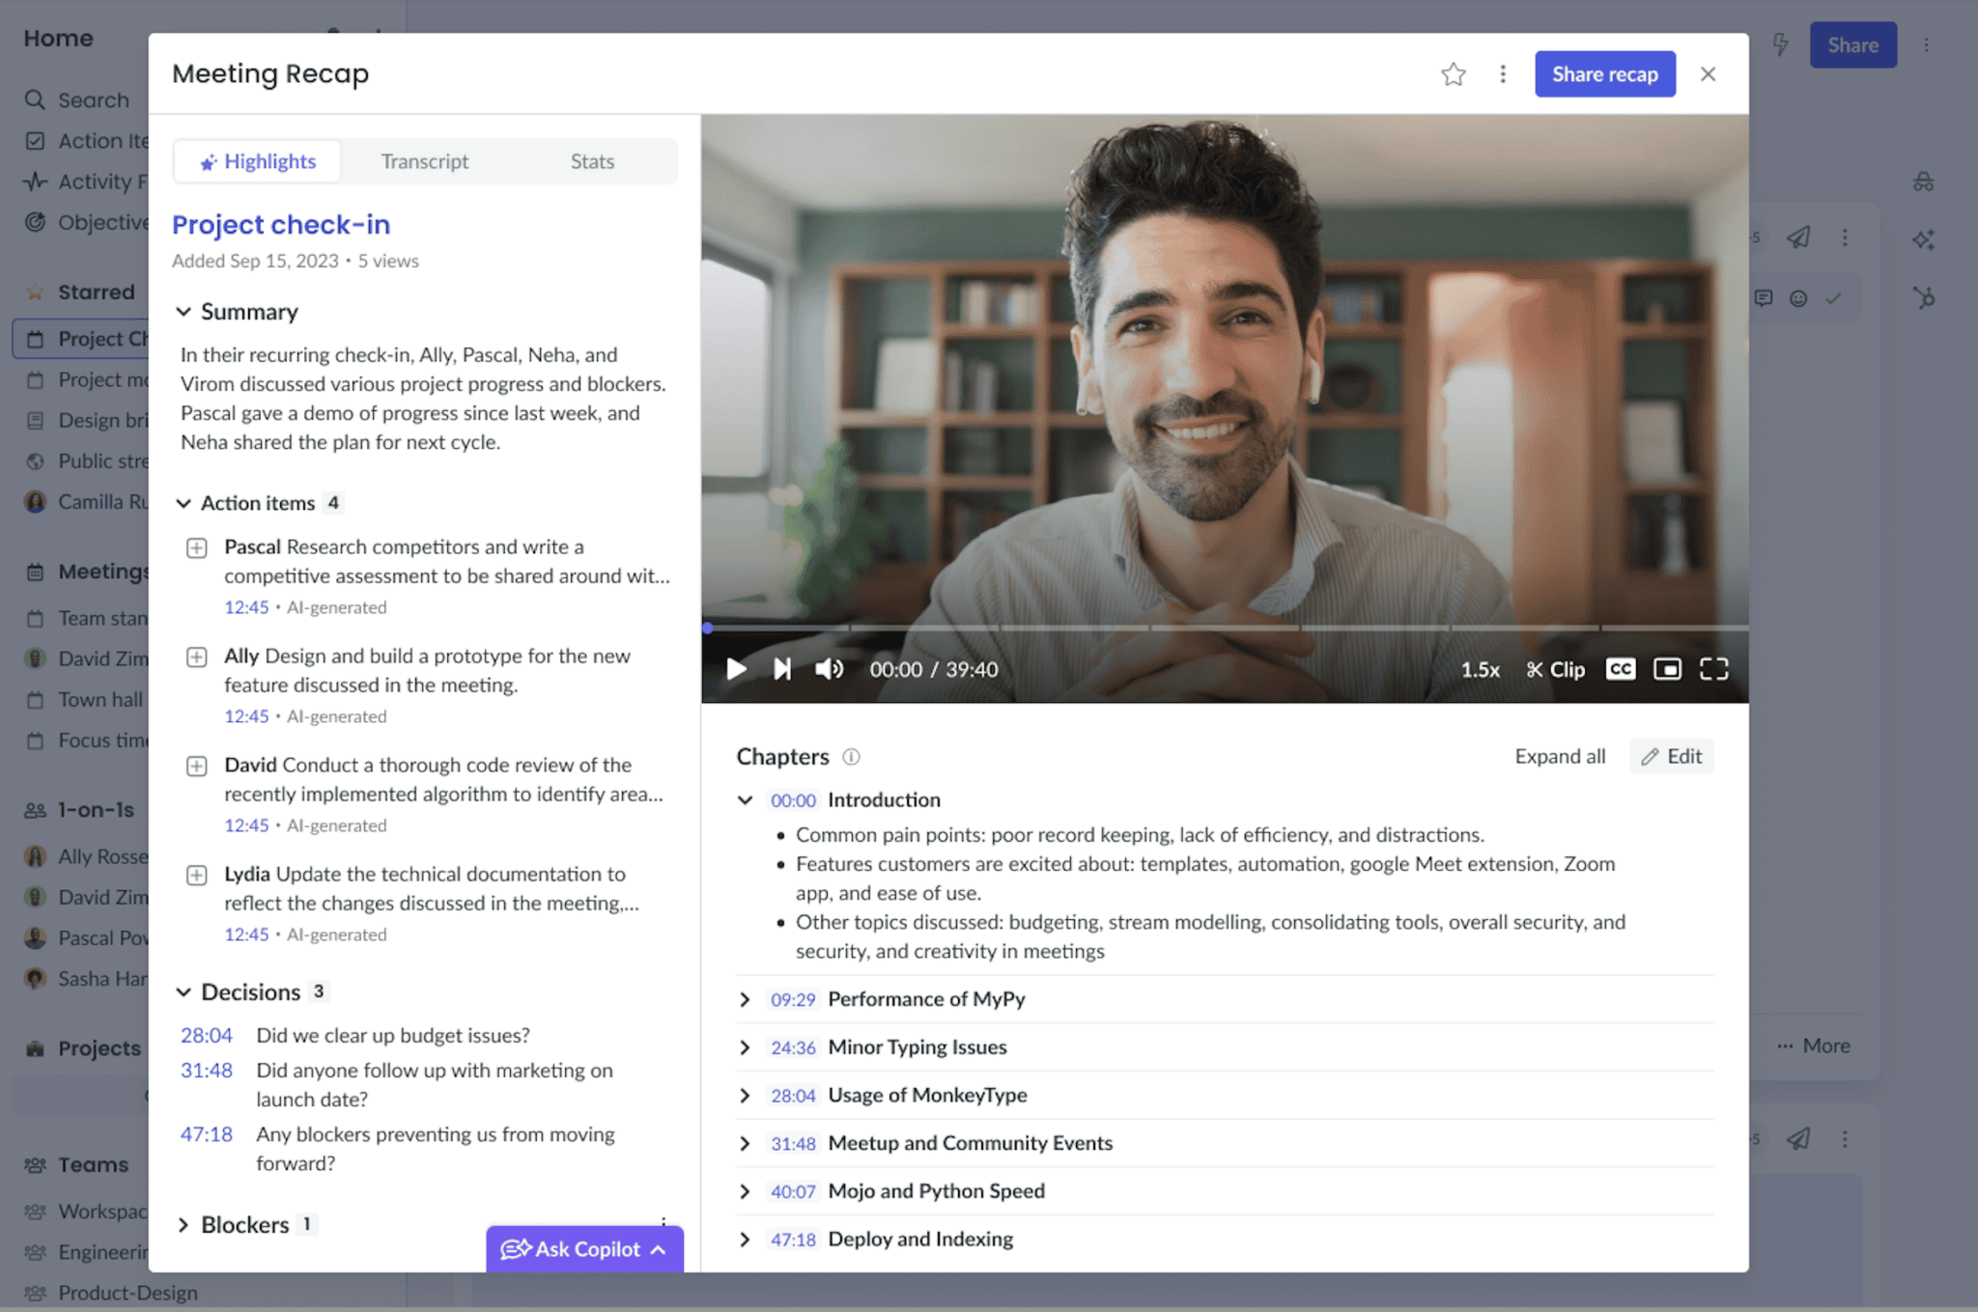1978x1312 pixels.
Task: Open Objectives in the background sidebar
Action: pyautogui.click(x=86, y=222)
